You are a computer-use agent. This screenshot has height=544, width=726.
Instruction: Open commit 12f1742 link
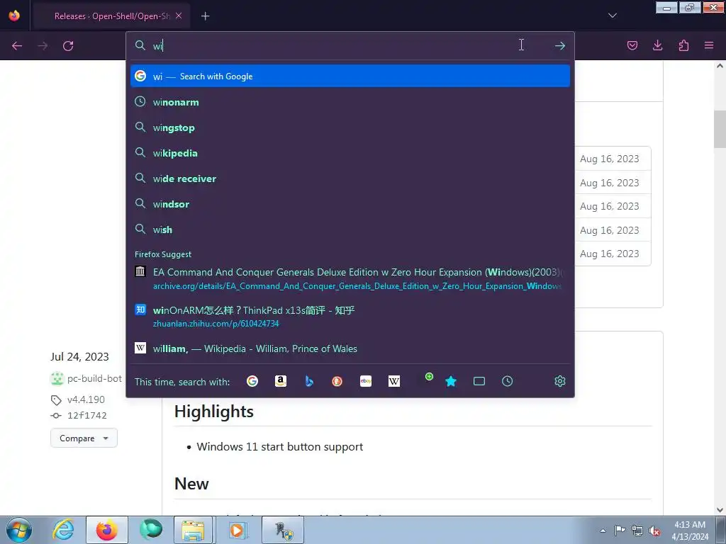[87, 415]
